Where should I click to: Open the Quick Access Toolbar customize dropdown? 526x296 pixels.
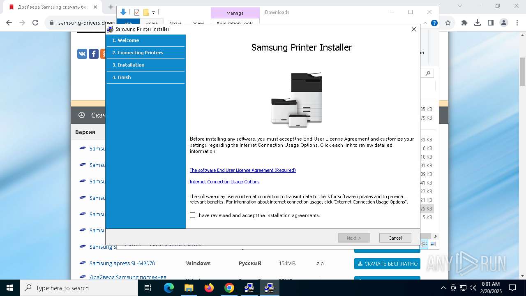coord(153,13)
